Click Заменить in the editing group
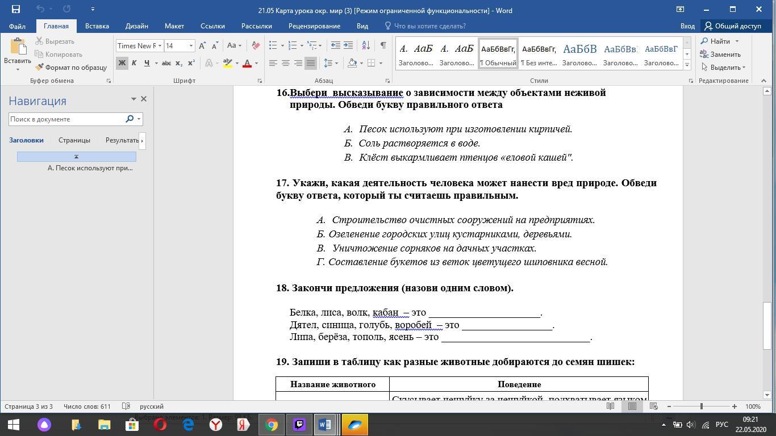This screenshot has width=776, height=436. coord(720,54)
